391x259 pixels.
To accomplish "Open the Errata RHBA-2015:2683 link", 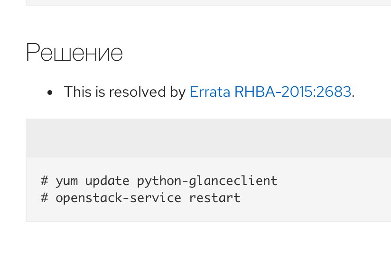I will (270, 92).
